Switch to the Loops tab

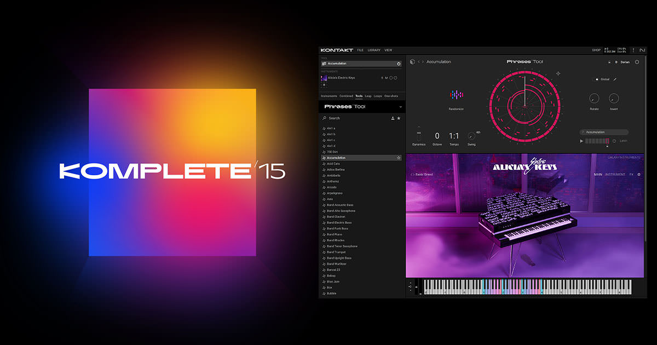378,96
